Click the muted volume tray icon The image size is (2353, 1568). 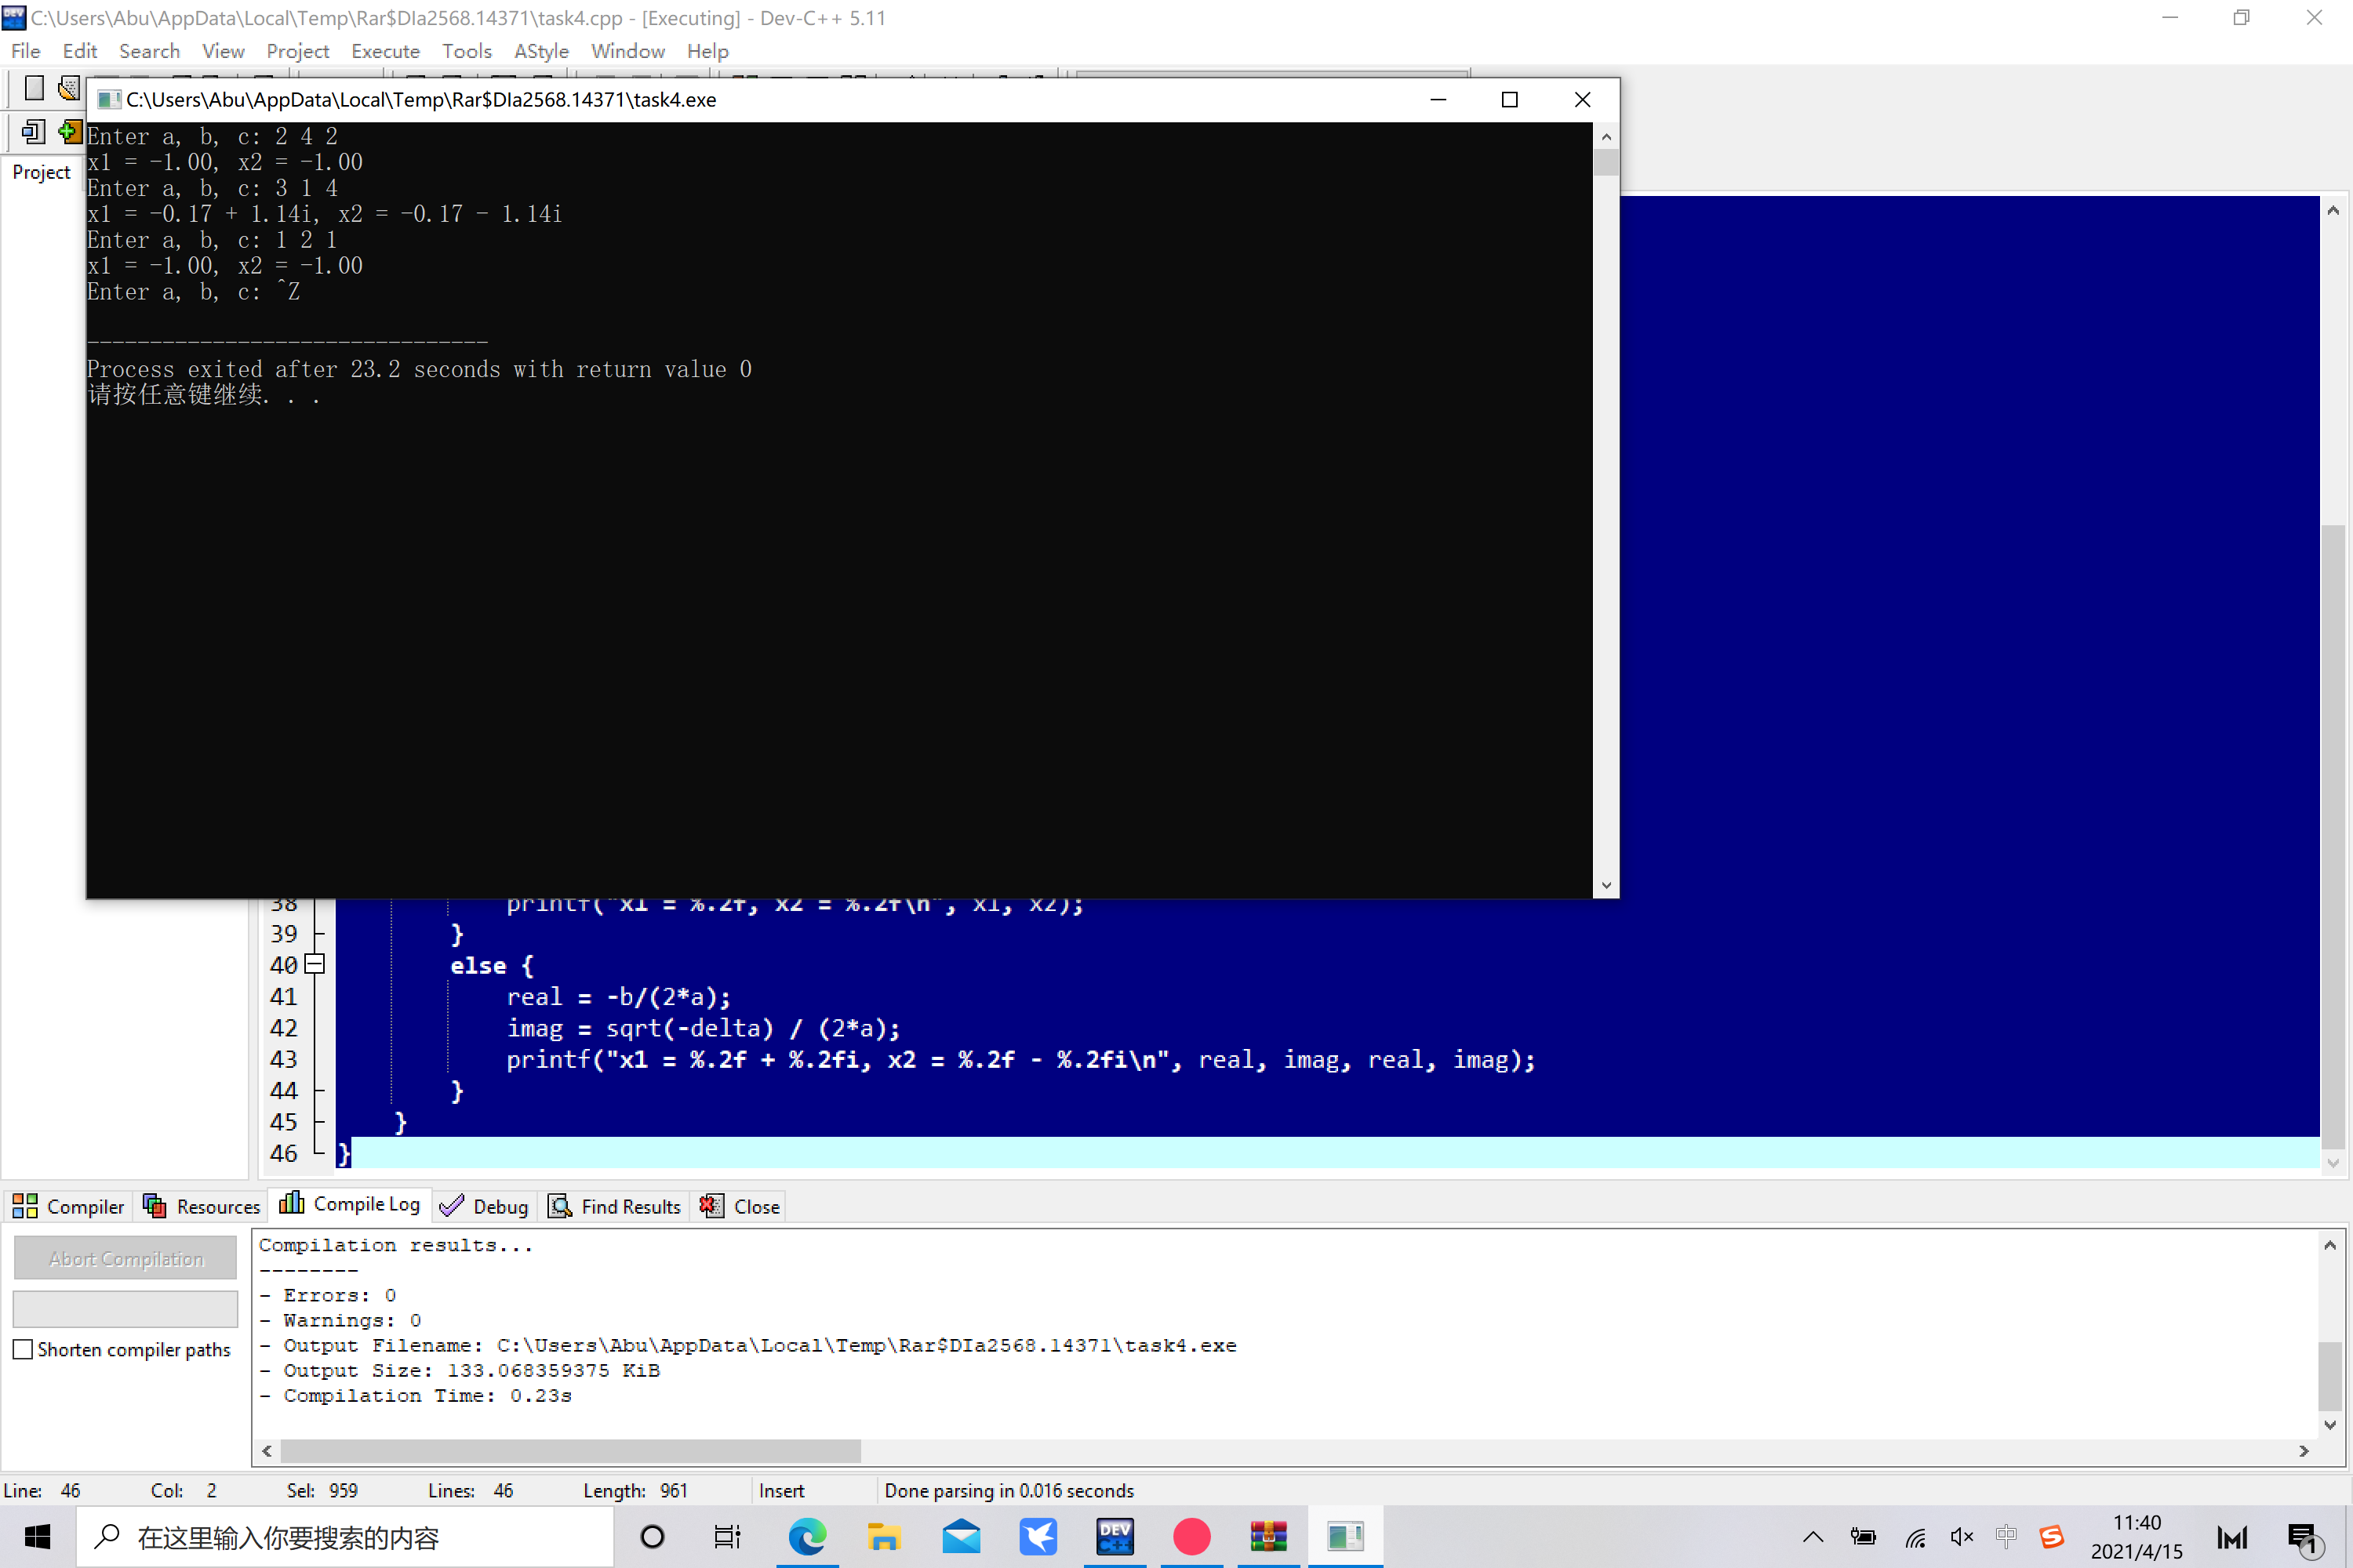click(x=1961, y=1536)
